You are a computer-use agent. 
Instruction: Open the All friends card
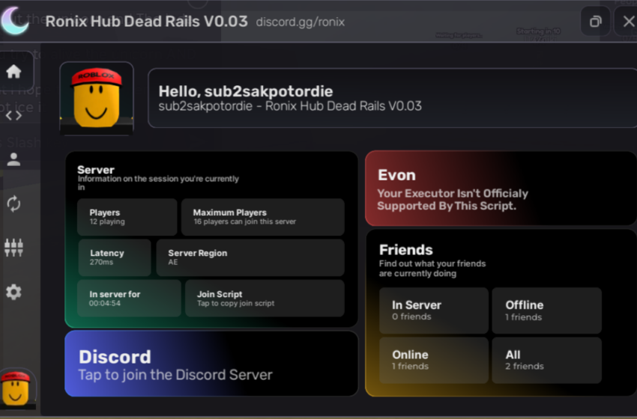click(x=546, y=360)
